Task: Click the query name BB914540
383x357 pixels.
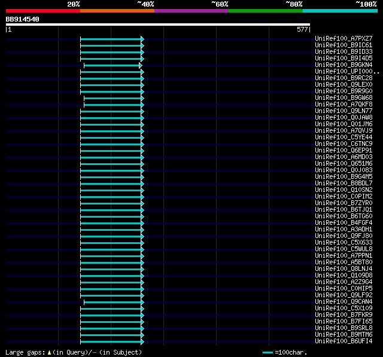Action: (x=23, y=19)
